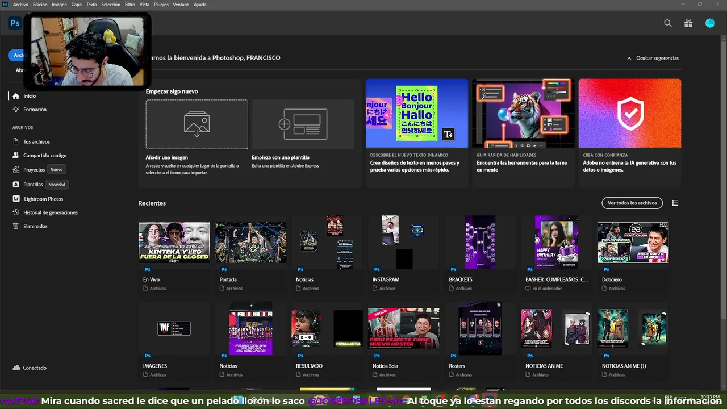The image size is (727, 409).
Task: Open the dynamic text suggestion card
Action: tap(417, 133)
